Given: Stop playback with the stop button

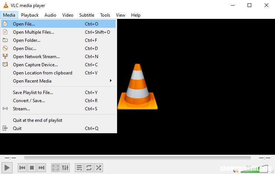Looking at the screenshot, I should click(32, 168).
